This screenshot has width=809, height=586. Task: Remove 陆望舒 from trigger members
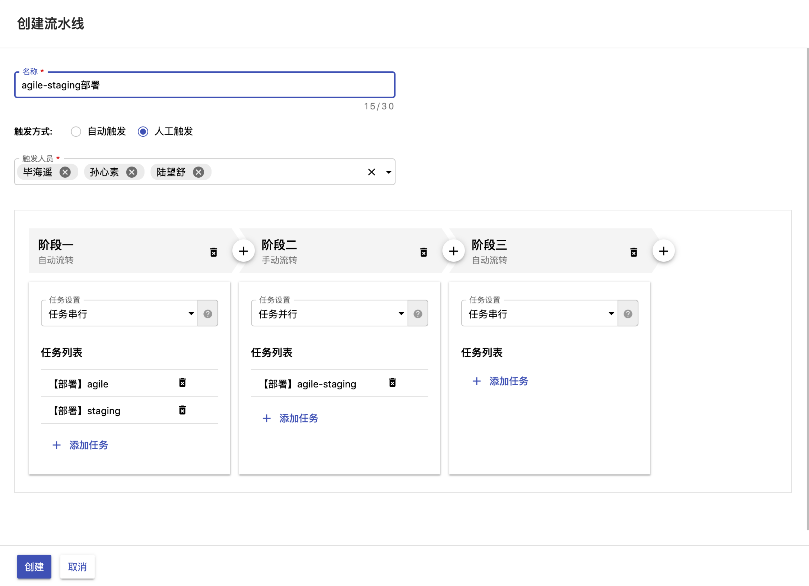(199, 173)
